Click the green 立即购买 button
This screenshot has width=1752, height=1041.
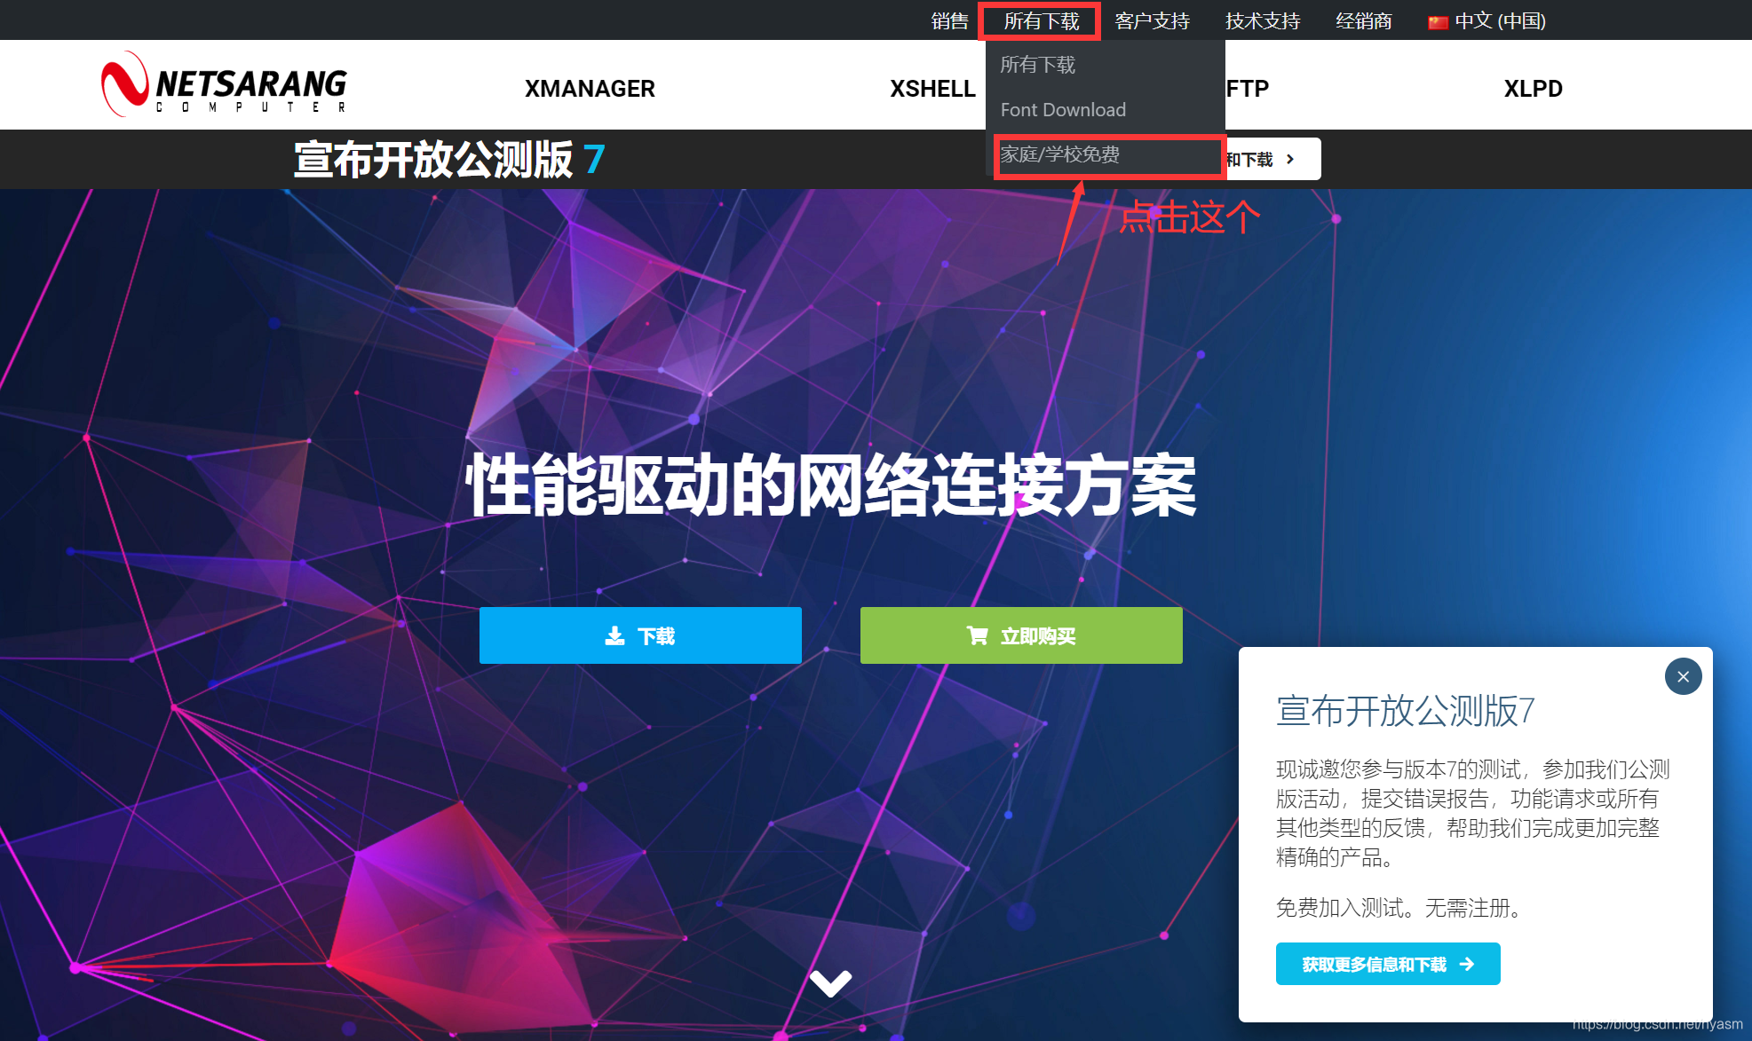click(1020, 635)
